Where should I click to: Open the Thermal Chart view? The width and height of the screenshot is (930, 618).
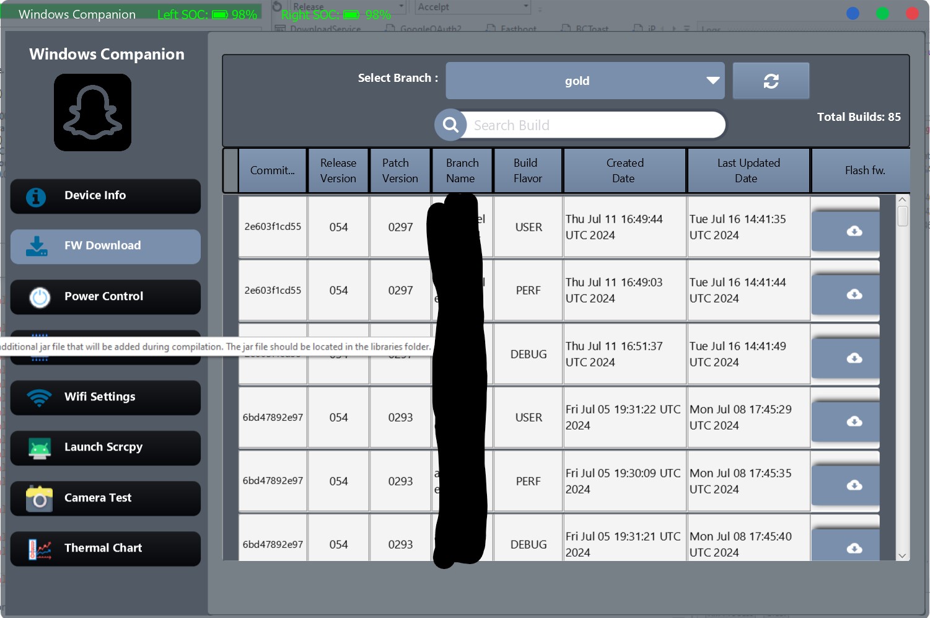[x=105, y=549]
